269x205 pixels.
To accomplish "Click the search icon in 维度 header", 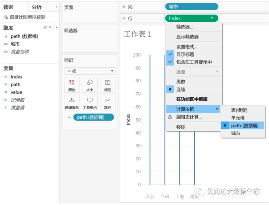I will 50,27.
